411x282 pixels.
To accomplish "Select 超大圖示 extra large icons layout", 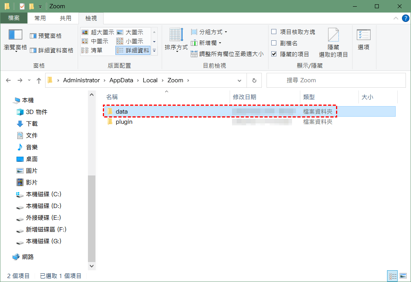I will click(98, 32).
